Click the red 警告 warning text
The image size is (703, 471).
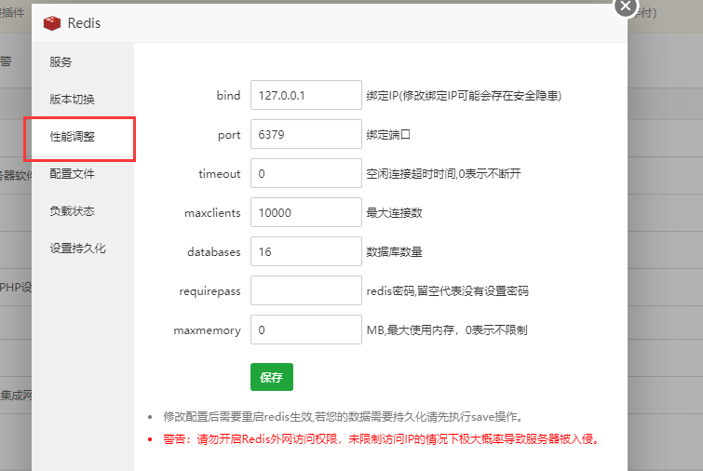coord(382,438)
